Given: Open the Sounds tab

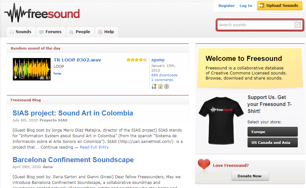Looking at the screenshot, I should pos(21,32).
